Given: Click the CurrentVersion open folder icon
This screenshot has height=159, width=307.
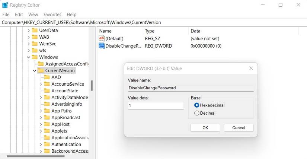Looking at the screenshot, I should [x=41, y=70].
